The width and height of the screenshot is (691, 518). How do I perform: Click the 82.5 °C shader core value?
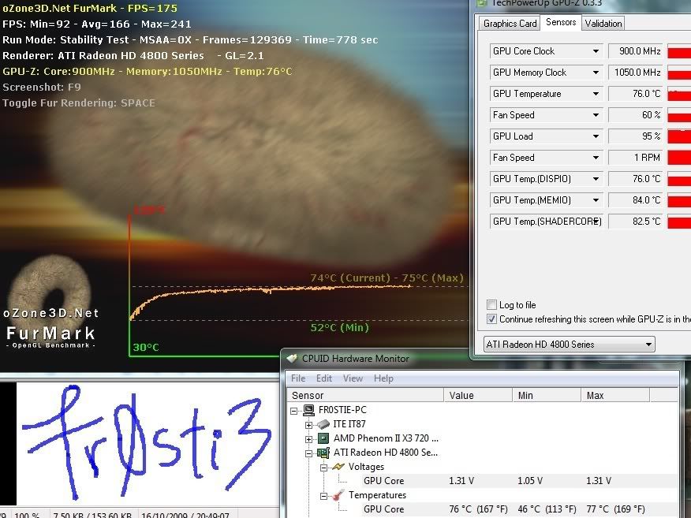pos(635,221)
